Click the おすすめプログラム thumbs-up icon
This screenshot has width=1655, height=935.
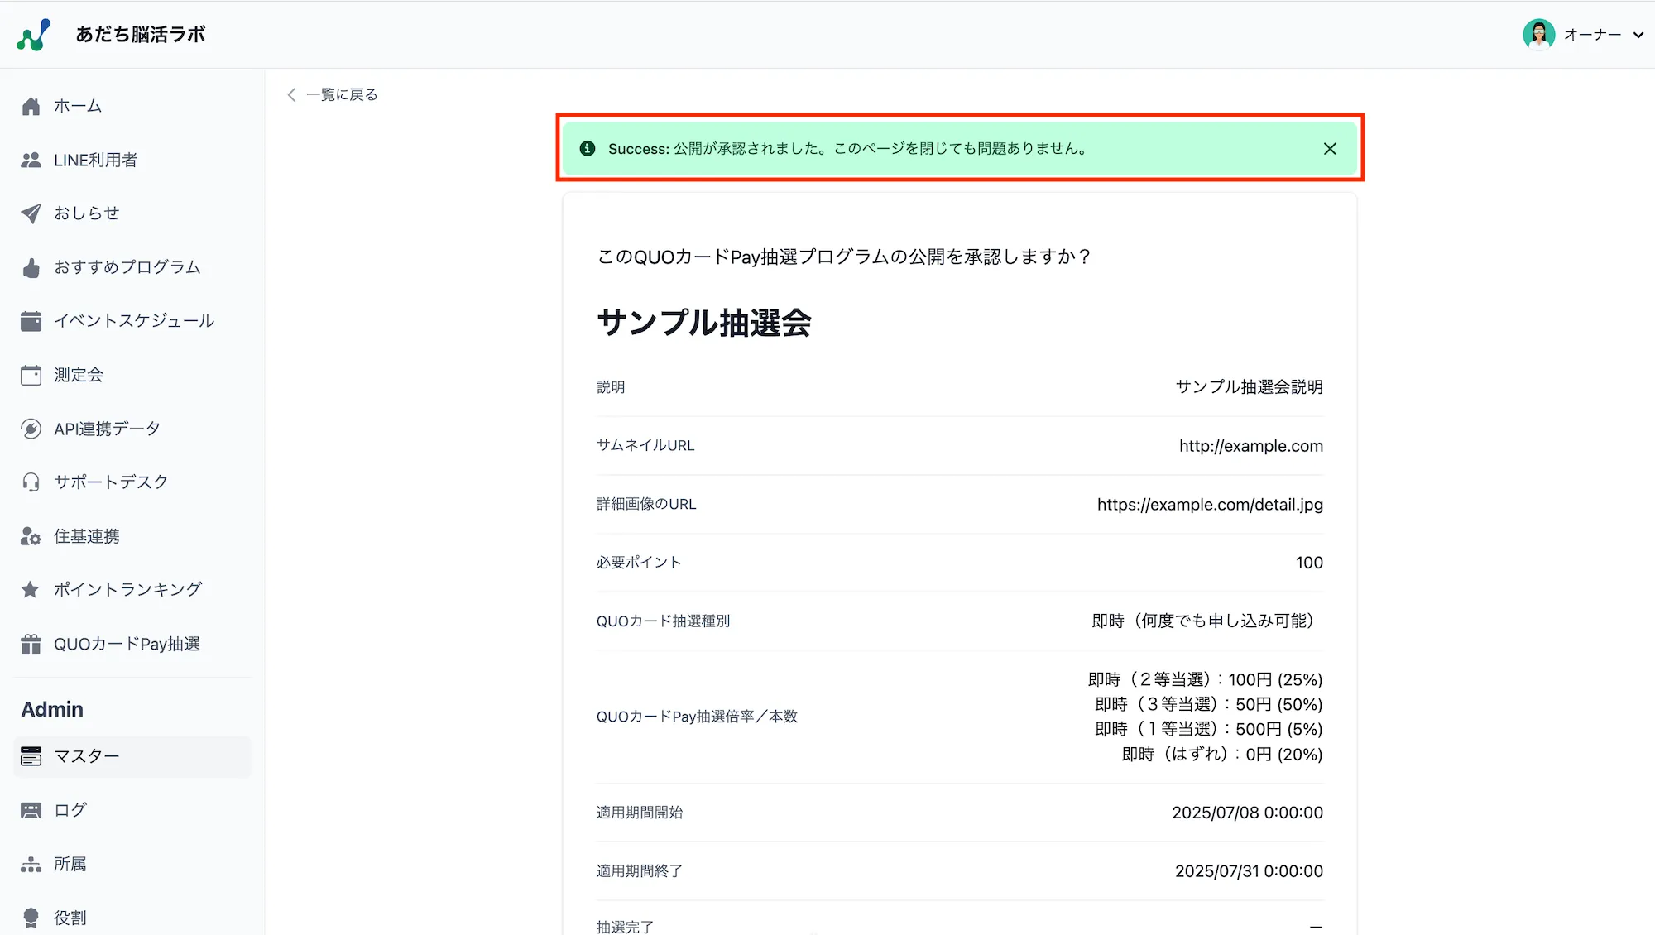tap(31, 267)
